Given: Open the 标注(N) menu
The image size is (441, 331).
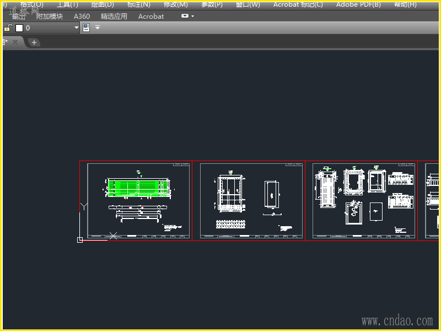Looking at the screenshot, I should 139,4.
